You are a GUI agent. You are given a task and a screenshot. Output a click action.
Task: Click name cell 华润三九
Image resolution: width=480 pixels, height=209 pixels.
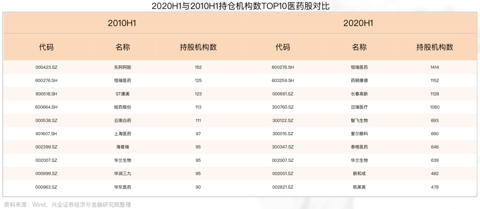coord(123,173)
